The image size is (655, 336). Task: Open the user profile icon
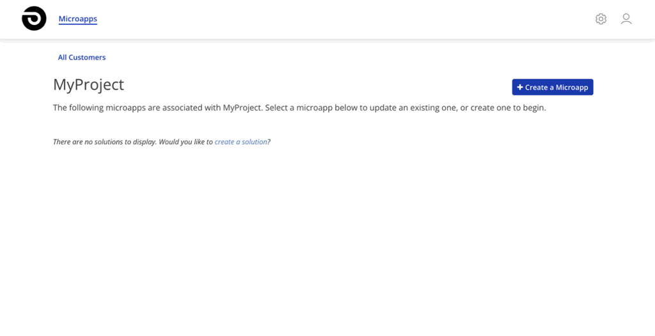coord(626,19)
